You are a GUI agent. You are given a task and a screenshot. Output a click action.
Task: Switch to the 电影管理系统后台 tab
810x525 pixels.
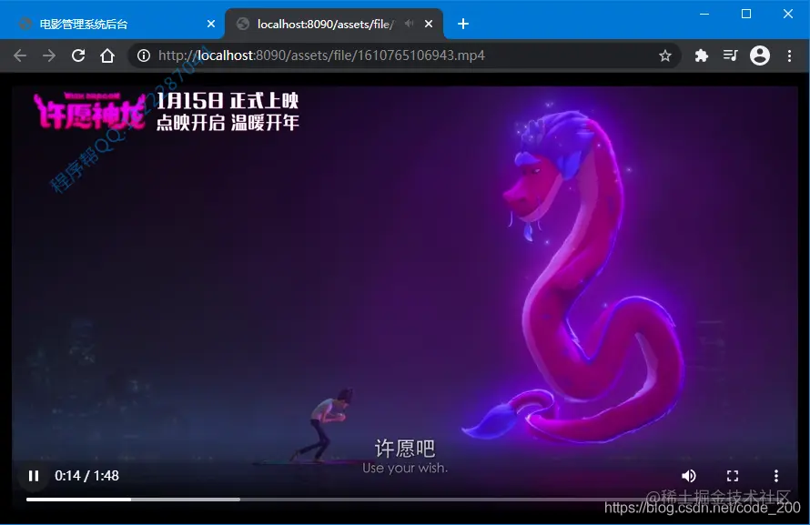pyautogui.click(x=109, y=23)
